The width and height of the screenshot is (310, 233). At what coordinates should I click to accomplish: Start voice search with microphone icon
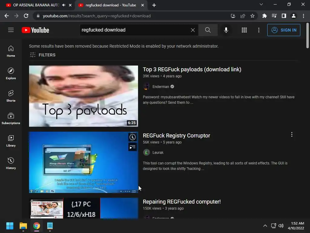(x=226, y=30)
